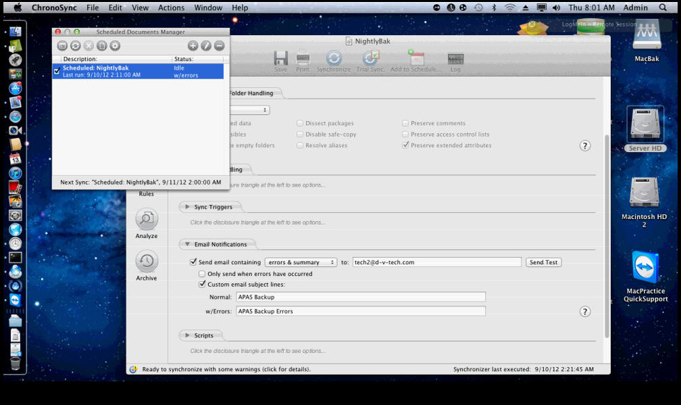Click the NightlyBak window vertical scrollbar
Screen dimensions: 681x405
pyautogui.click(x=607, y=236)
